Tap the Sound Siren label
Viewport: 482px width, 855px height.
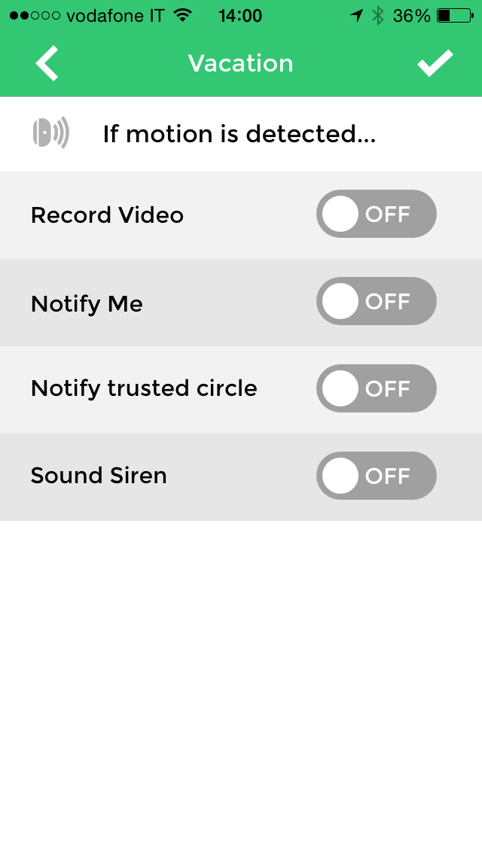[x=99, y=476]
